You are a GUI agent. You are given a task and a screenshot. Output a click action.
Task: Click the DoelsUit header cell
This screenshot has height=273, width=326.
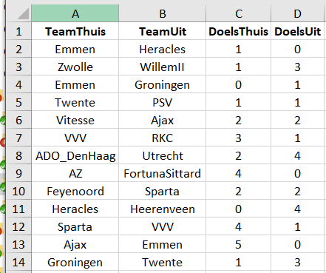click(297, 31)
